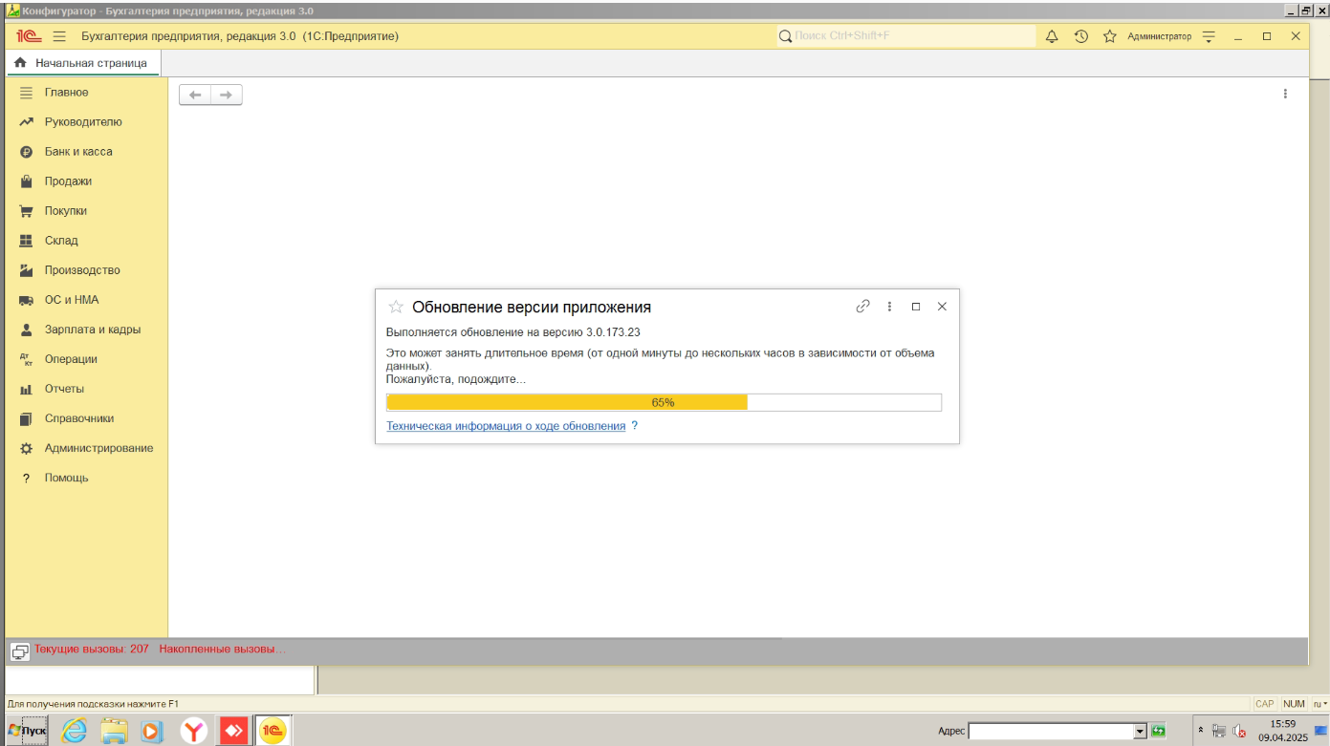Click the 1C logo in the header
Viewport: 1330px width, 746px height.
[x=27, y=36]
